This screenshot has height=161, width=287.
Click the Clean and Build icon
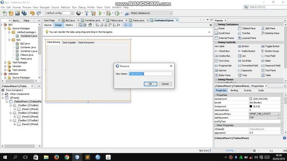pos(93,13)
